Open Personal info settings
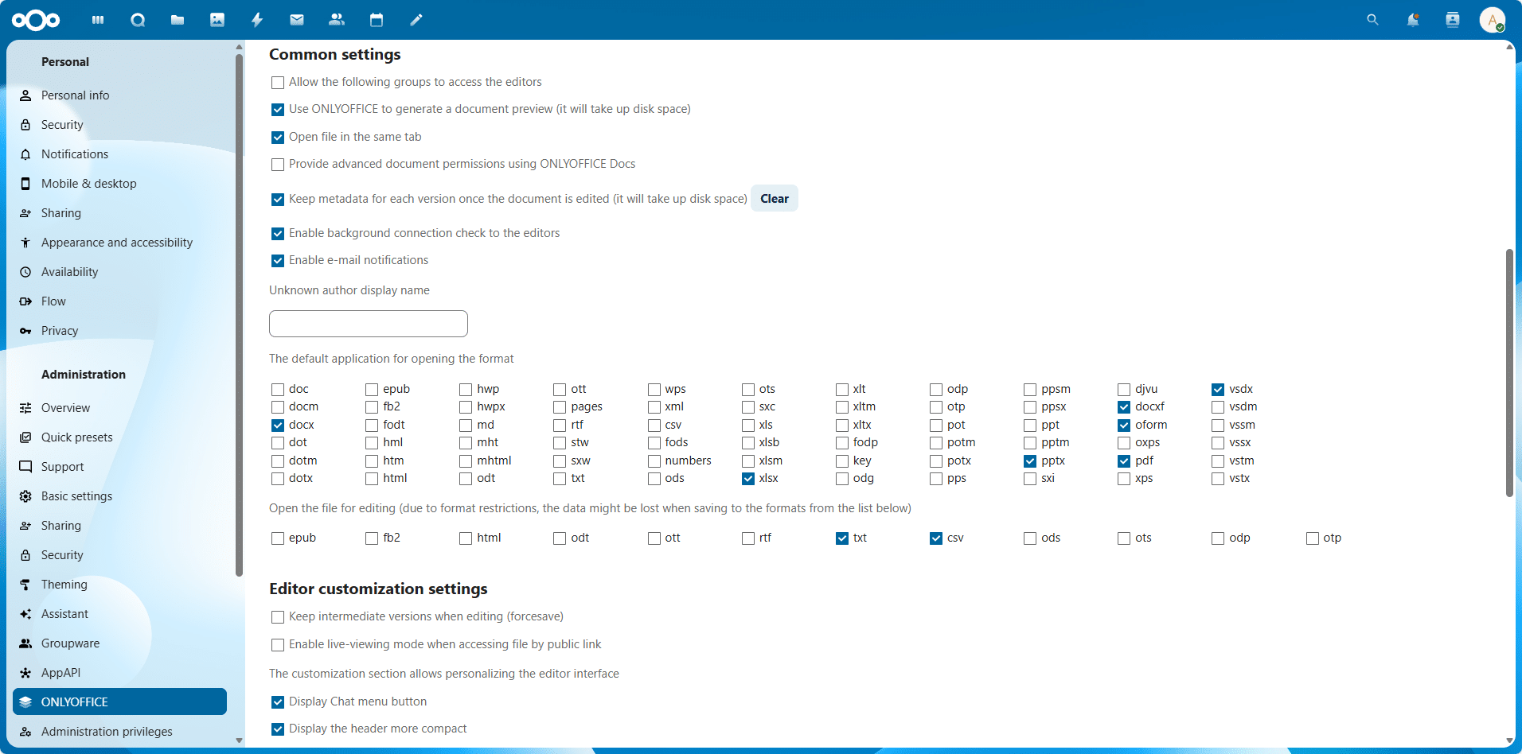The image size is (1522, 754). pos(75,95)
